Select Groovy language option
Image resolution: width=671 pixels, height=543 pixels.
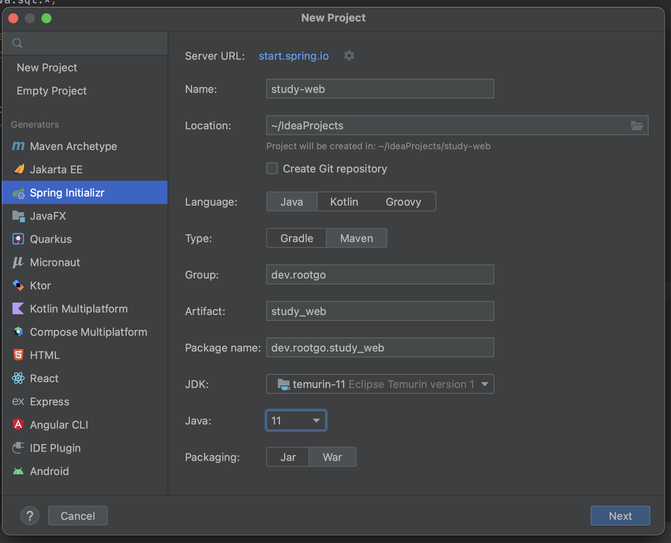tap(403, 202)
